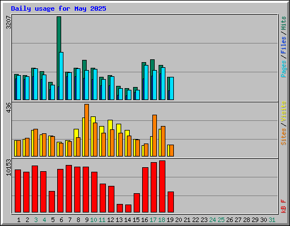Select day 16 on the x-axis
The image size is (290, 226).
(x=144, y=220)
